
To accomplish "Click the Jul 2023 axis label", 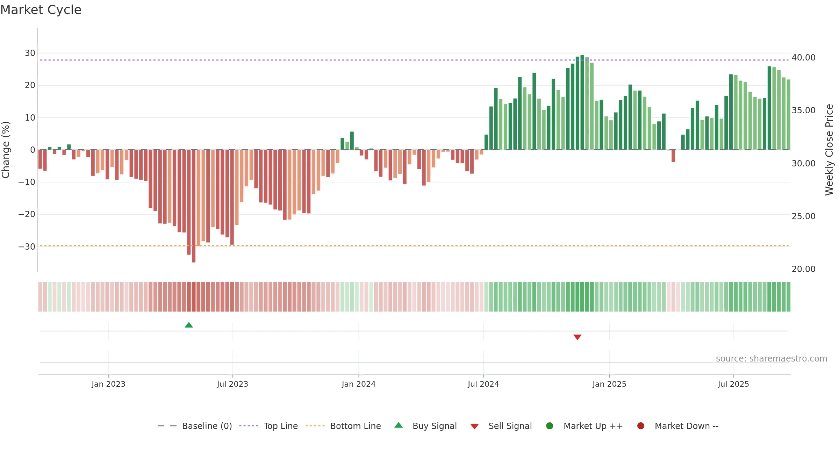I will click(232, 384).
